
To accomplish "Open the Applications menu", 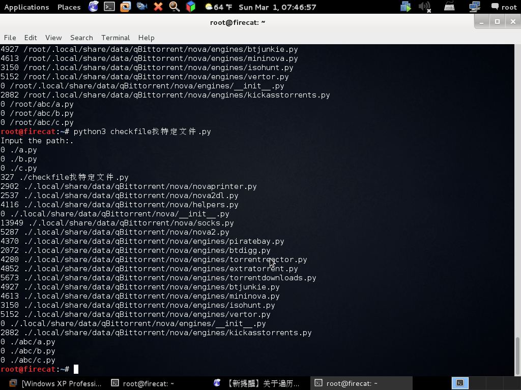I will [x=26, y=7].
